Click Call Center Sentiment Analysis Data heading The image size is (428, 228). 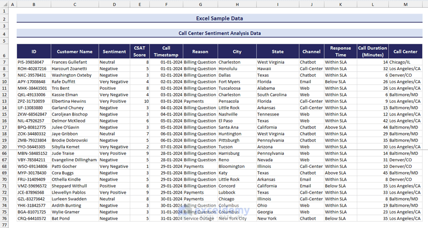[x=220, y=33]
